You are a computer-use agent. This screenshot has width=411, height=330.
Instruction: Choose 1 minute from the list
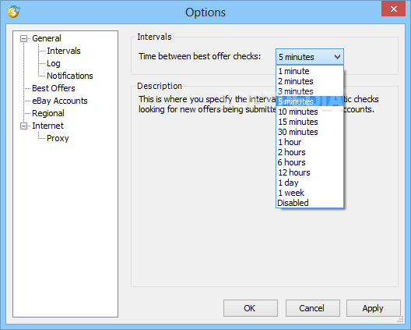[310, 71]
